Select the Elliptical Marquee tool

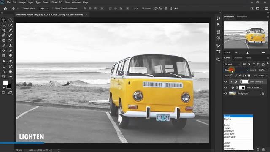click(x=10, y=20)
